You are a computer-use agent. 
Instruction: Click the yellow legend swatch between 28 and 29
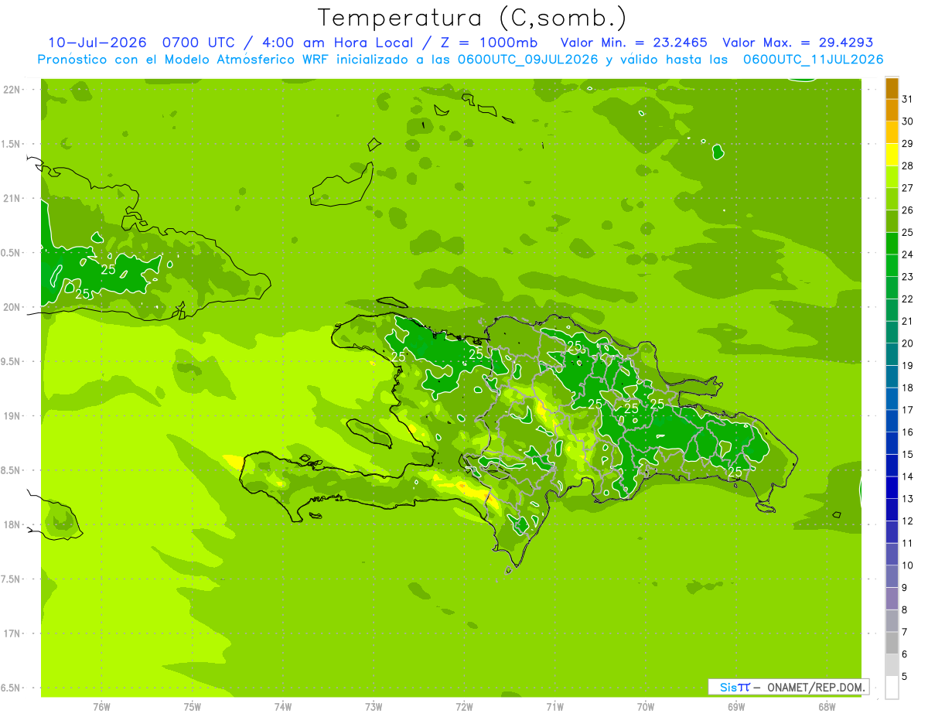click(x=892, y=155)
